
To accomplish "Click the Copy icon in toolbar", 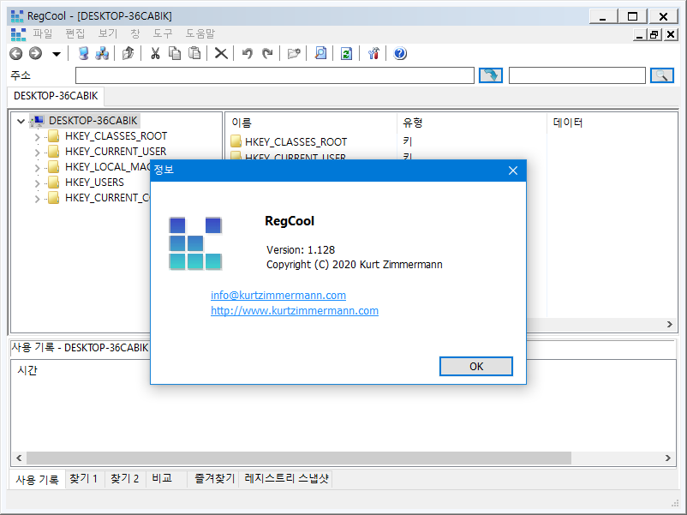I will point(175,53).
